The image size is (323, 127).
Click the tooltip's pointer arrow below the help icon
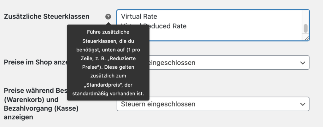[x=108, y=23]
